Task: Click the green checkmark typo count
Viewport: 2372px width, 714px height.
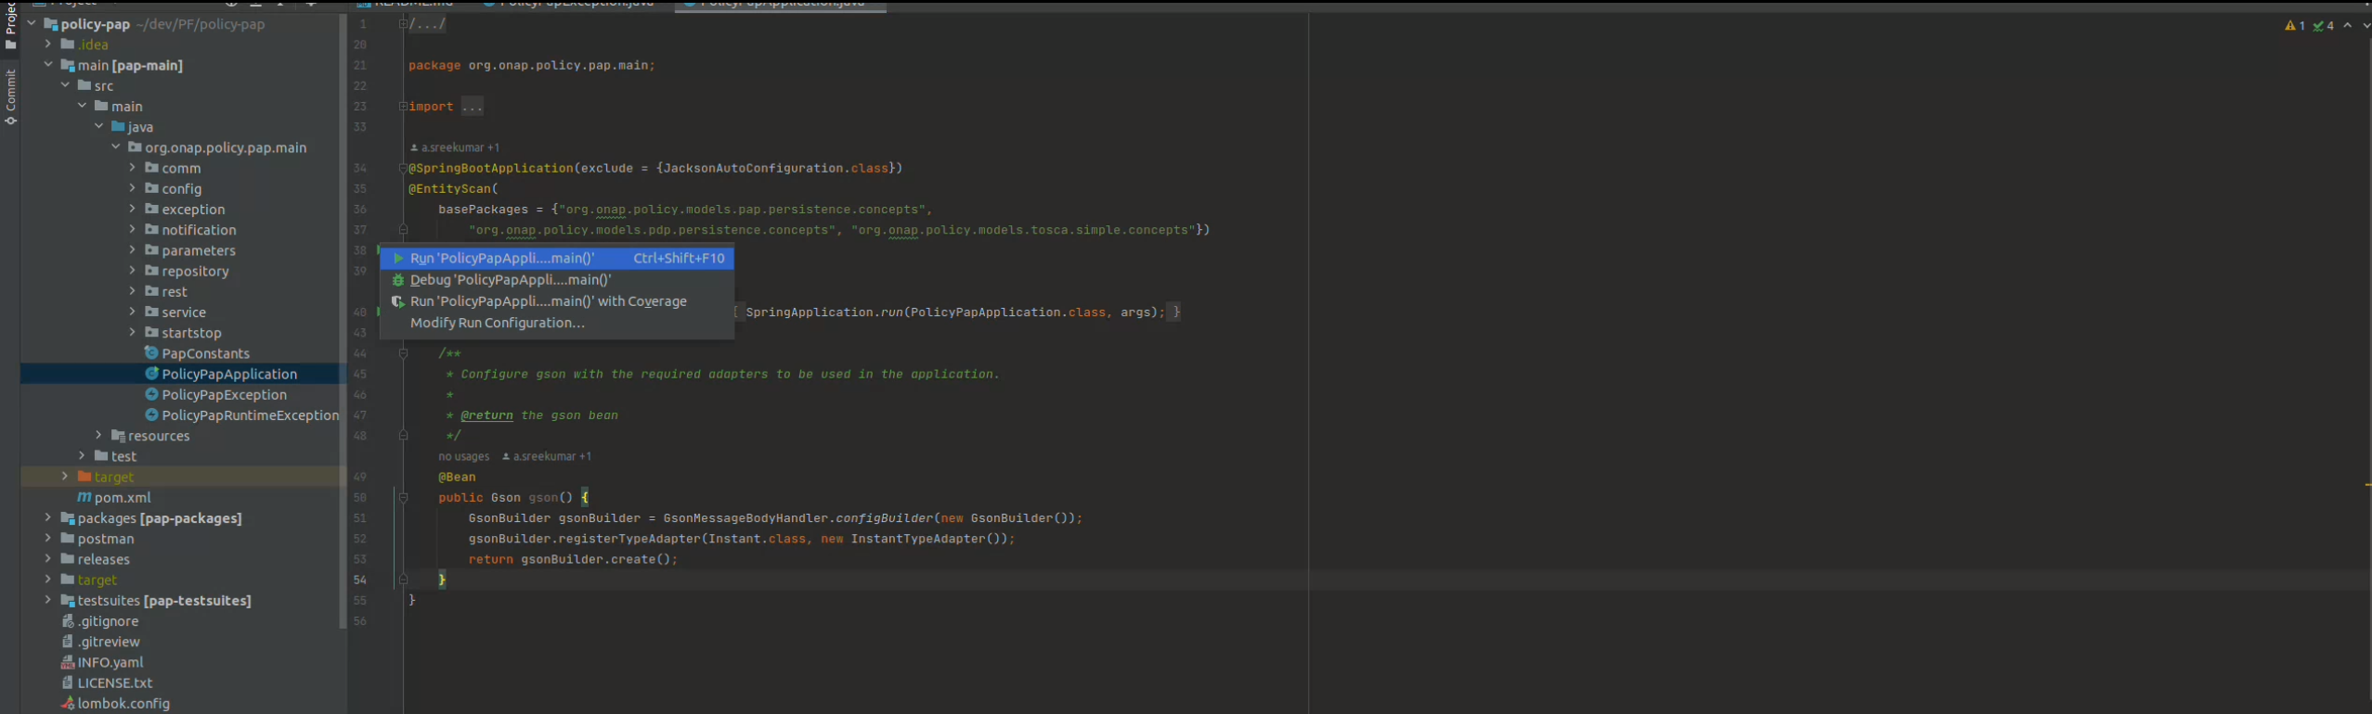Action: click(2324, 26)
